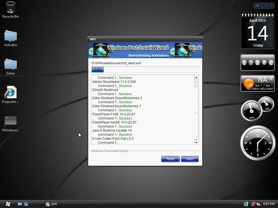The height and width of the screenshot is (208, 278).
Task: Click the switch windows quick launch icon
Action: (x=26, y=204)
